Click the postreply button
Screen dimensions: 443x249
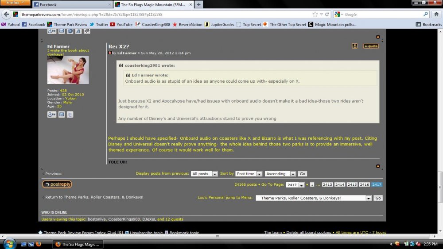point(57,184)
